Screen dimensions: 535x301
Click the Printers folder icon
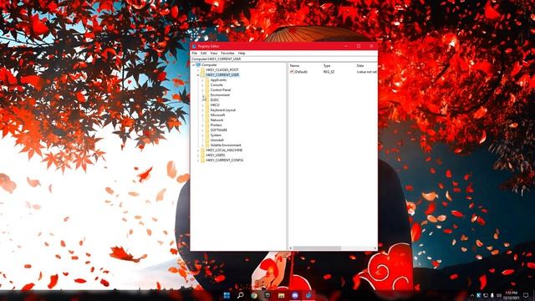coord(207,125)
